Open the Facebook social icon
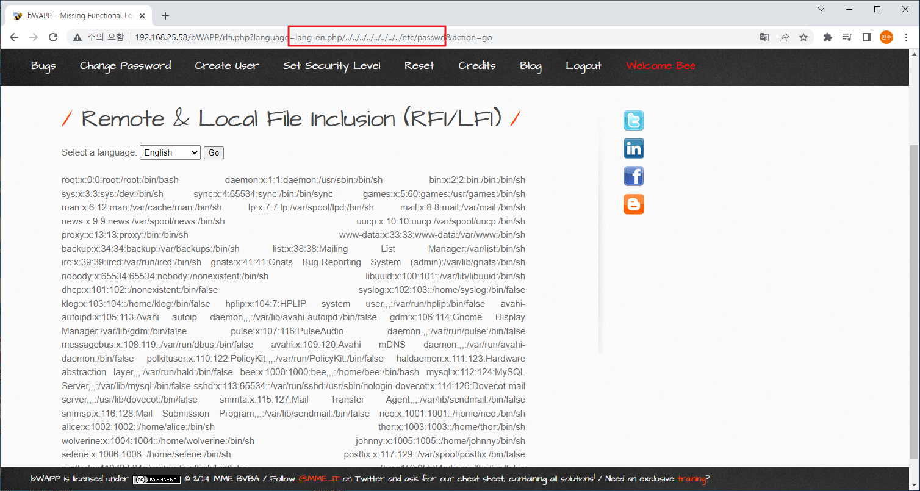 634,176
